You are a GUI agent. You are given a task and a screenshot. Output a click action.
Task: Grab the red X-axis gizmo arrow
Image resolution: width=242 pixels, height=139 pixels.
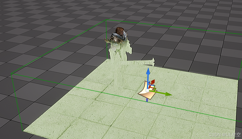tap(153, 82)
